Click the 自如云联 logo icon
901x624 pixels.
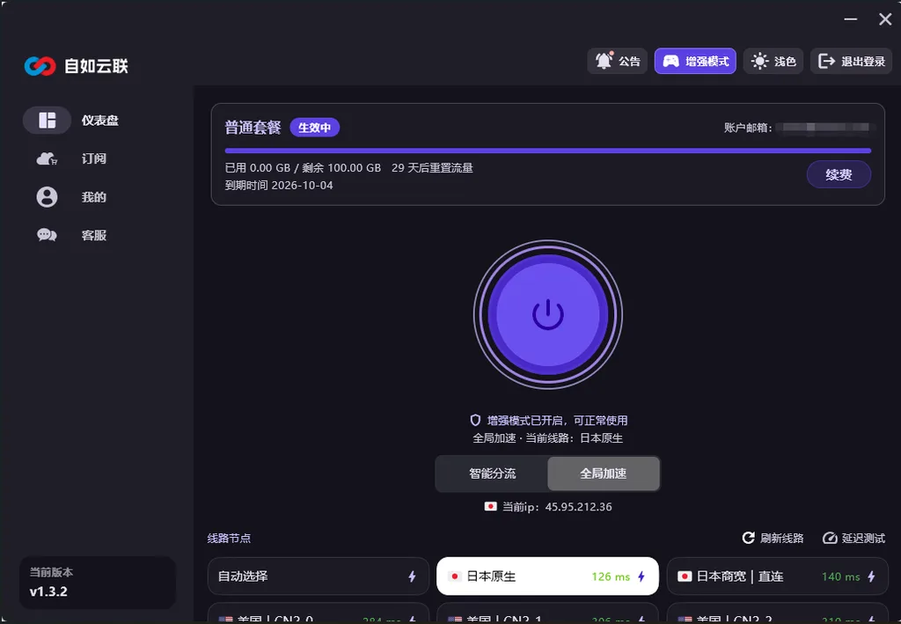point(40,66)
